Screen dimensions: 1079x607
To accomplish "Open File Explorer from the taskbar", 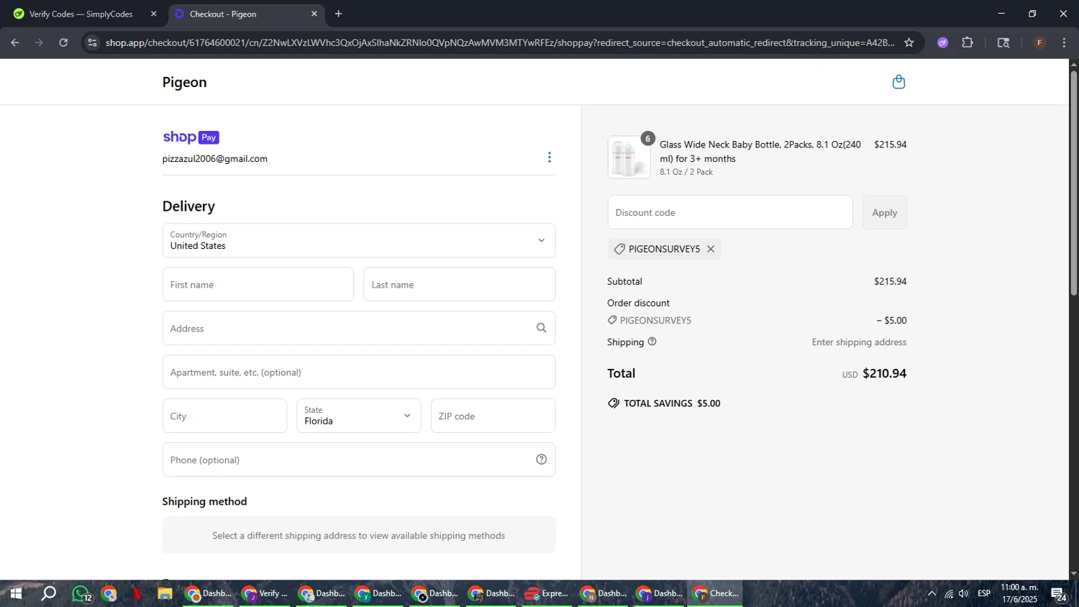I will (165, 594).
